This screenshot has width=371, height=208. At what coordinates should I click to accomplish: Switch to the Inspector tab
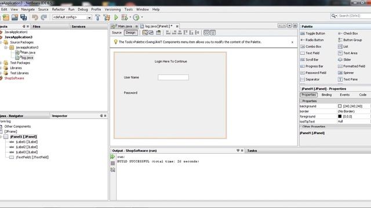tap(60, 116)
